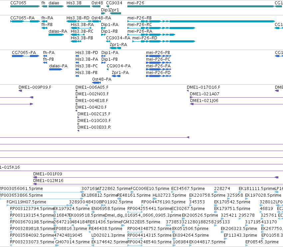Click the EK181111.5prime EST label
Screen dimensions: 283x247
[x=257, y=189]
